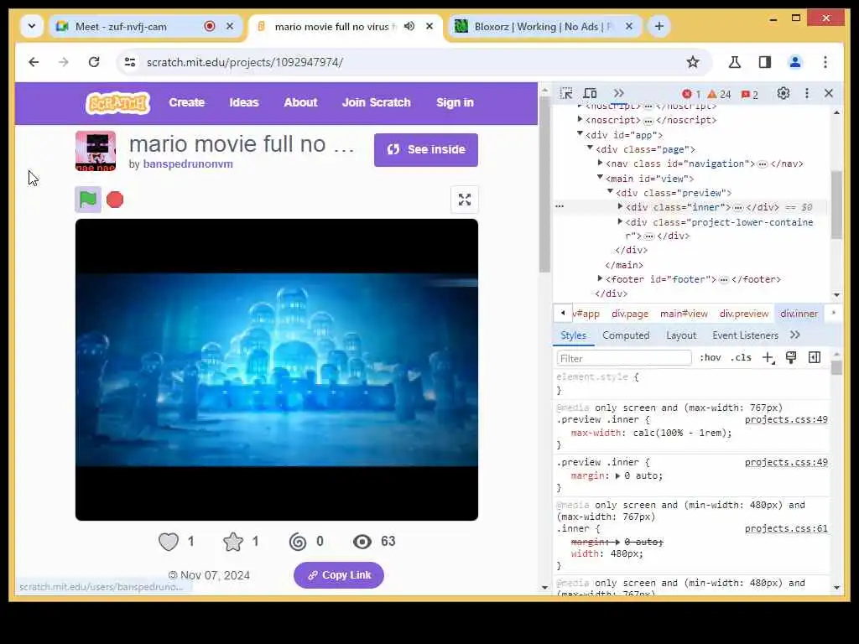Click the favorite star icon
Viewport: 859px width, 644px height.
click(233, 542)
